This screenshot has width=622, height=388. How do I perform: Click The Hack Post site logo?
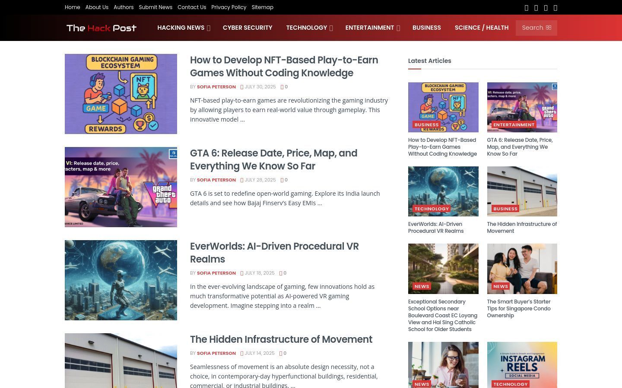click(x=102, y=28)
